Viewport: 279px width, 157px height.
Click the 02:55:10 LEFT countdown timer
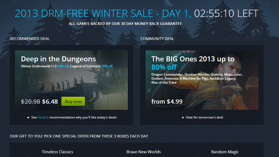click(x=226, y=13)
